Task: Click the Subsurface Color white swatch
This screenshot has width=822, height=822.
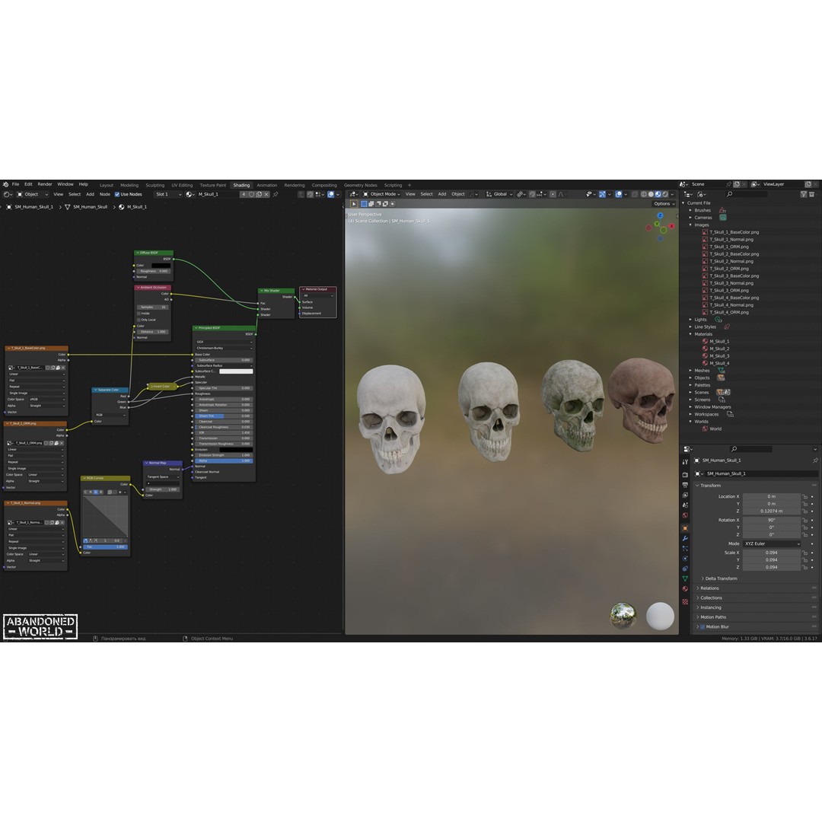Action: pyautogui.click(x=236, y=371)
